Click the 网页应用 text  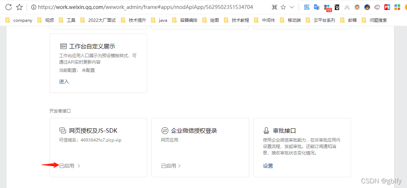click(x=169, y=140)
